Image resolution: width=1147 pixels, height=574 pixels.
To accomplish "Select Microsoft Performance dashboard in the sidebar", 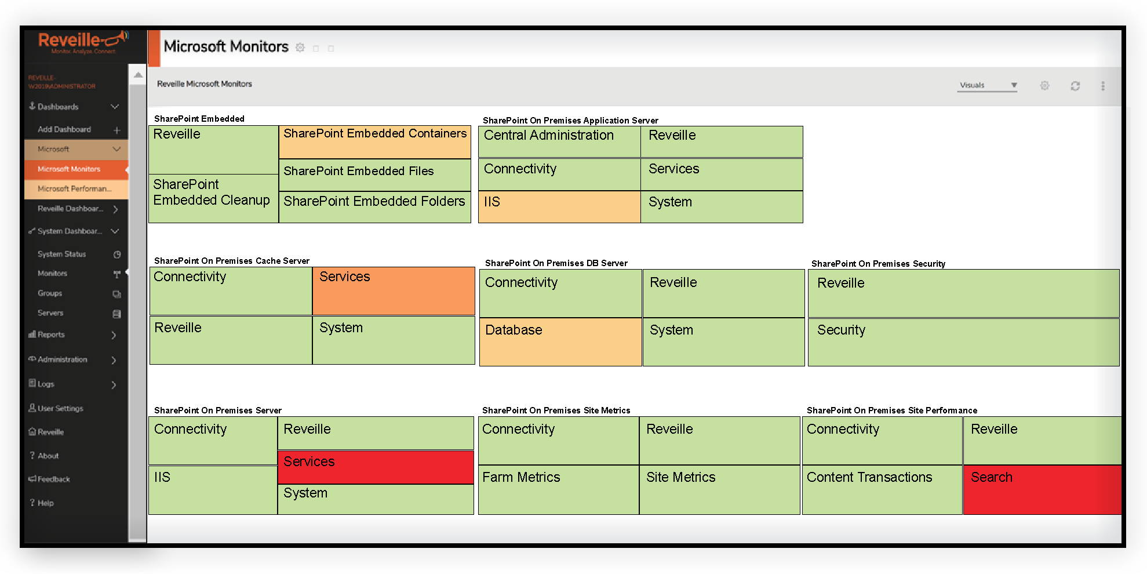I will (76, 189).
